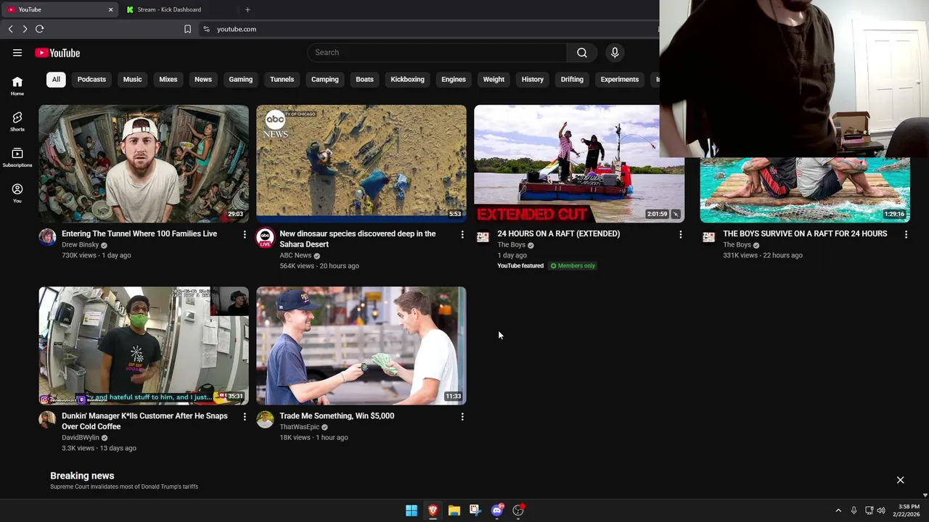Image resolution: width=929 pixels, height=522 pixels.
Task: Open File Explorer from taskbar
Action: (x=454, y=510)
